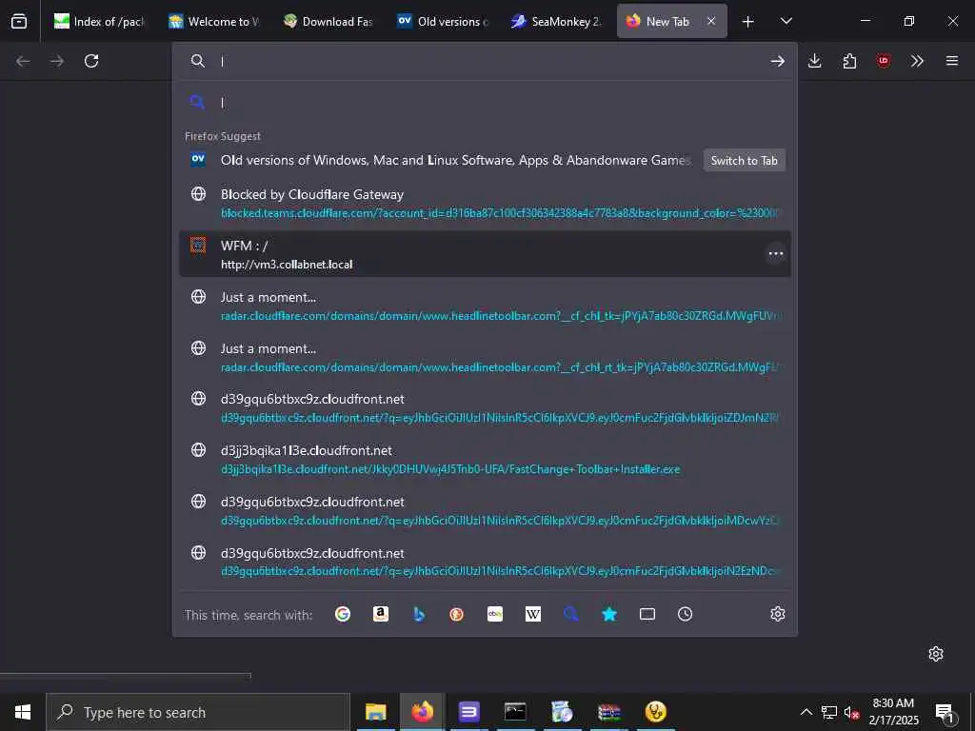
Task: Search this time with Wikipedia
Action: (533, 614)
